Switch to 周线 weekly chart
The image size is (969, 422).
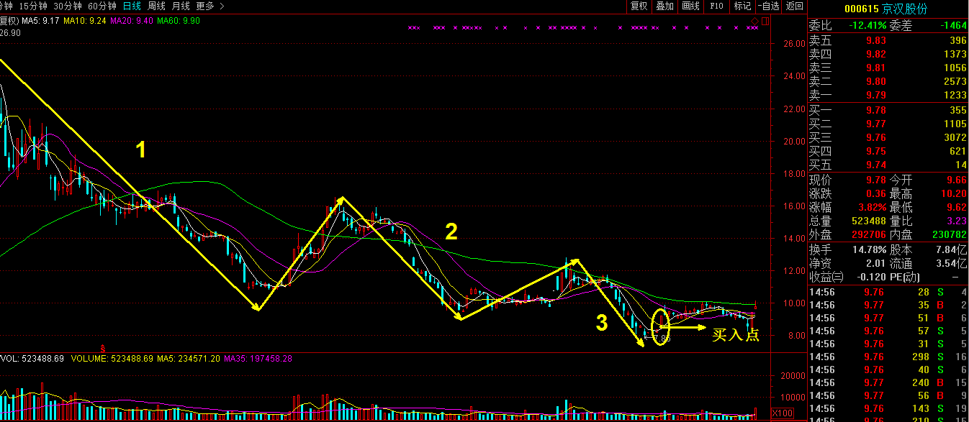[156, 6]
